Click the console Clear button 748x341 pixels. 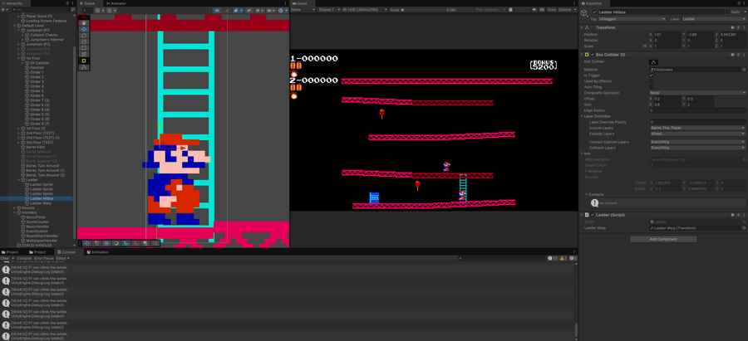pyautogui.click(x=4, y=258)
